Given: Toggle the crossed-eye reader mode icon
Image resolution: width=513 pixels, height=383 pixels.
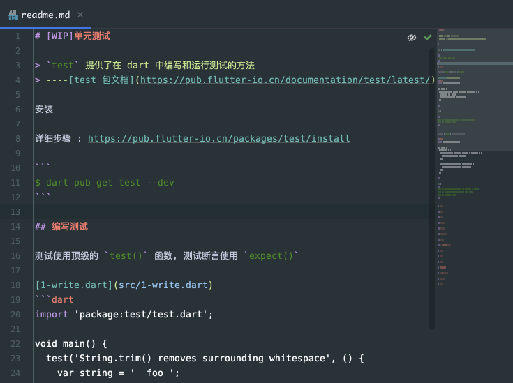Looking at the screenshot, I should click(x=412, y=38).
